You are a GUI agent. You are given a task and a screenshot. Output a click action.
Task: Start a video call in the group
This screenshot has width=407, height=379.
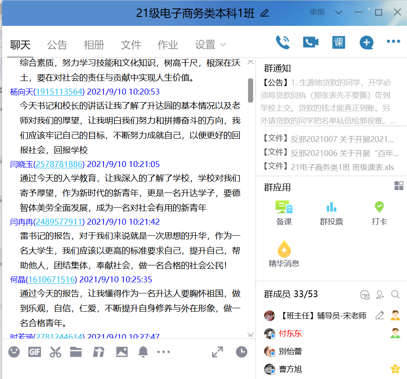310,42
